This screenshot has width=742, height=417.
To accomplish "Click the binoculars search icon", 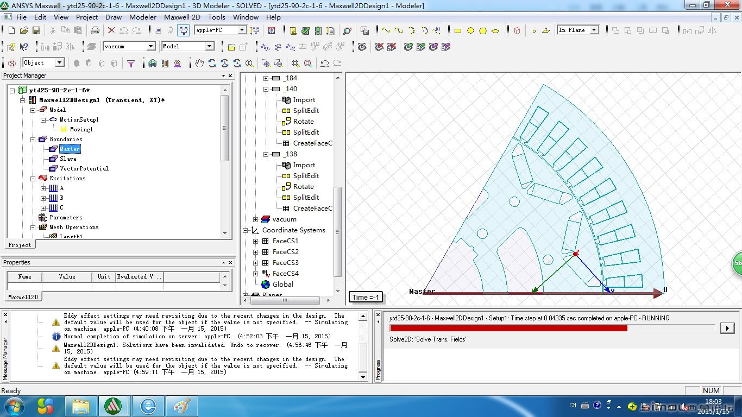I will 153,63.
